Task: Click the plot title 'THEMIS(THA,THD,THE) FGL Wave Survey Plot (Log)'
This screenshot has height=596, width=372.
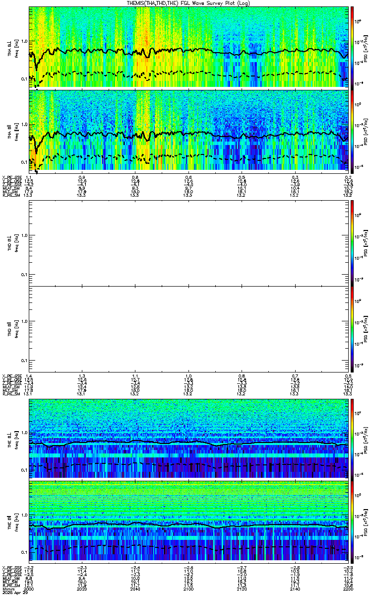Action: tap(188, 2)
